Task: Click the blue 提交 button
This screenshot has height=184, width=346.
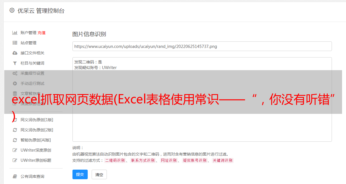Action: click(x=80, y=174)
